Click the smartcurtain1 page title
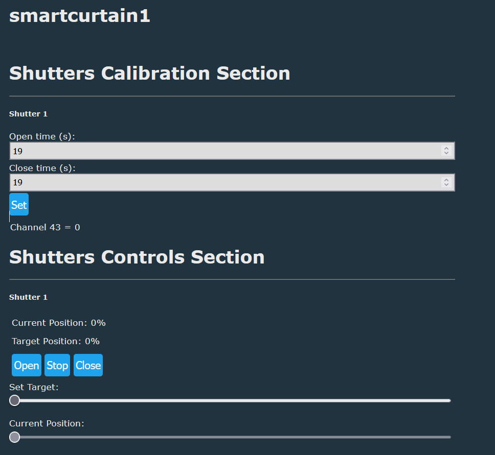The image size is (495, 455). coord(80,16)
